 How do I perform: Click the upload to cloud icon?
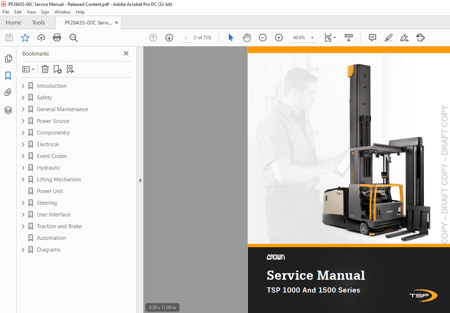click(41, 38)
